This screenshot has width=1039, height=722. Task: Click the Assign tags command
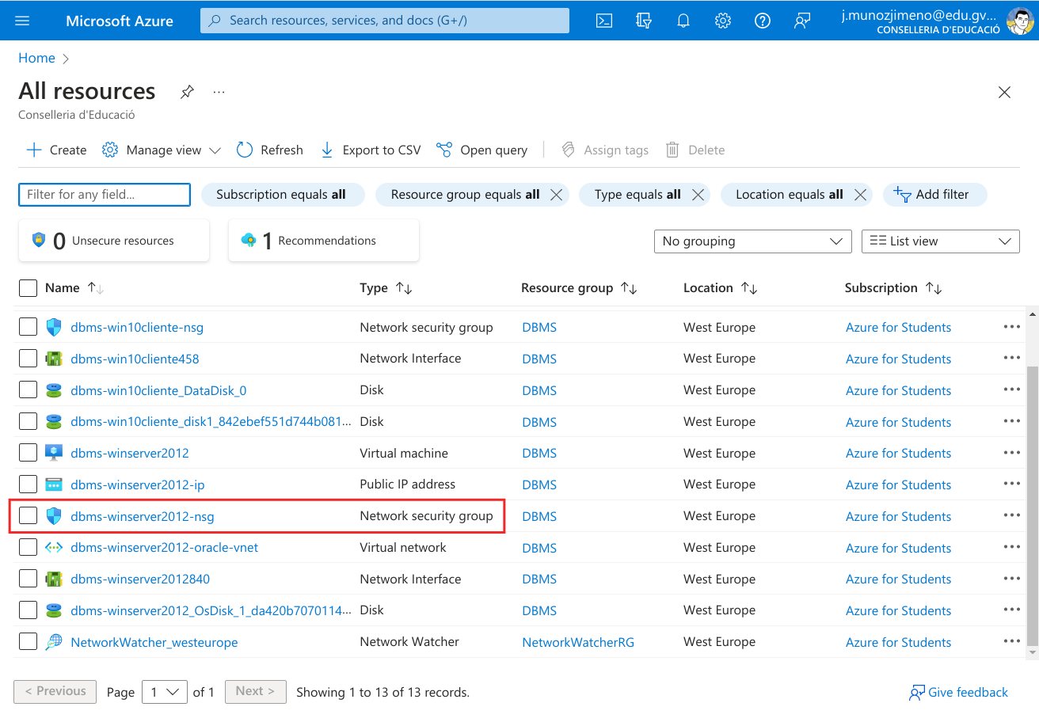click(604, 150)
